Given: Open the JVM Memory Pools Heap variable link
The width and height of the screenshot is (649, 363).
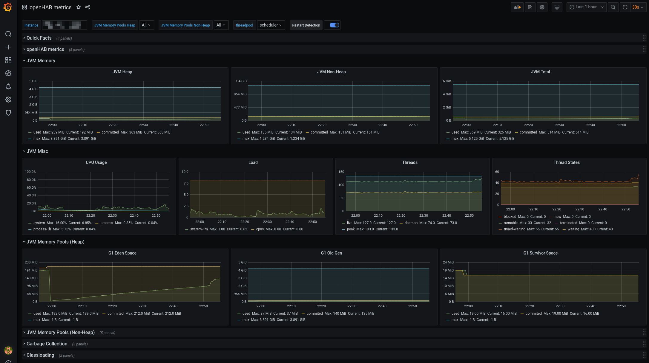Looking at the screenshot, I should [114, 25].
